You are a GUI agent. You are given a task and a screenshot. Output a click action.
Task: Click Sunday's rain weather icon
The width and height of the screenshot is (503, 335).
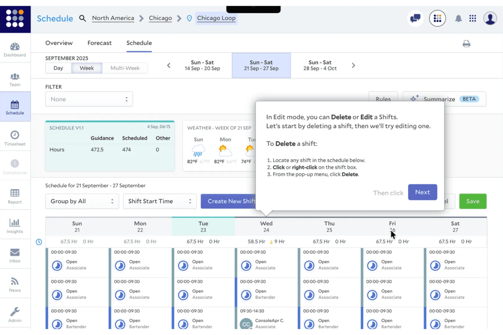pos(198,150)
